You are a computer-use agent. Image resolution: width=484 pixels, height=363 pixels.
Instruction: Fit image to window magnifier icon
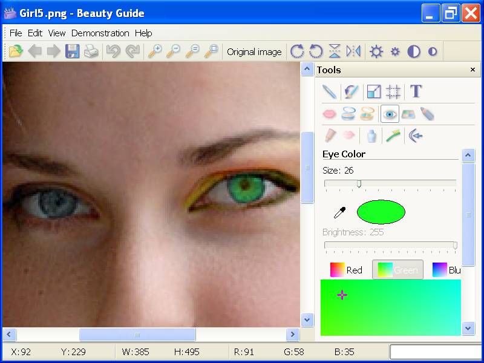pyautogui.click(x=211, y=51)
